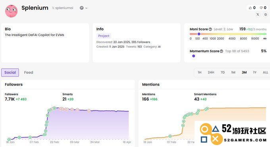This screenshot has height=147, width=270.
Task: Select the ALL time range
Action: pyautogui.click(x=265, y=73)
